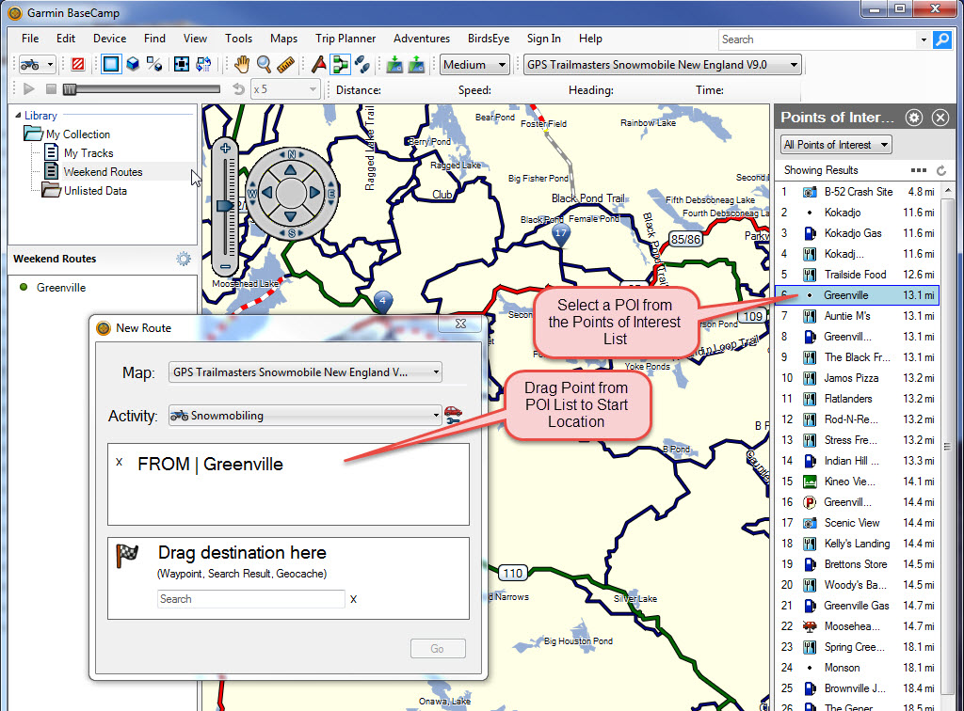Click the results refresh icon
964x711 pixels.
[x=940, y=170]
